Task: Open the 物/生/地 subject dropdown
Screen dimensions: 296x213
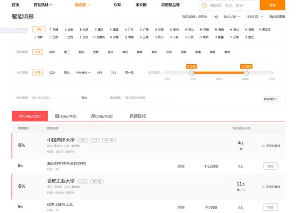Action: pyautogui.click(x=232, y=17)
